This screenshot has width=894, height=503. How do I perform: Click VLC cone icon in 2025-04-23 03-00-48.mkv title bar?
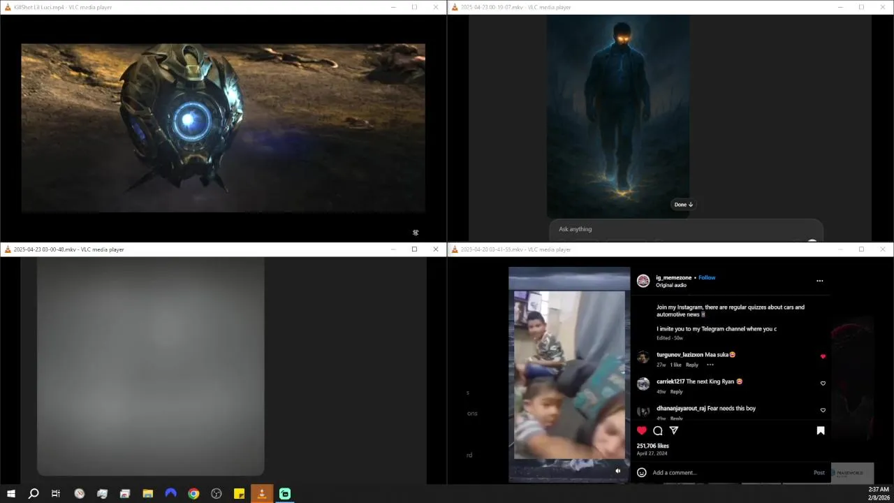[x=8, y=249]
